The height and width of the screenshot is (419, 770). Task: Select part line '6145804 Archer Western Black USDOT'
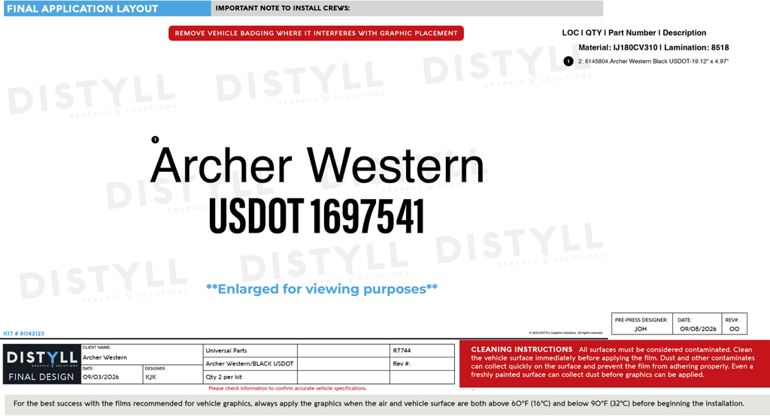pyautogui.click(x=653, y=62)
